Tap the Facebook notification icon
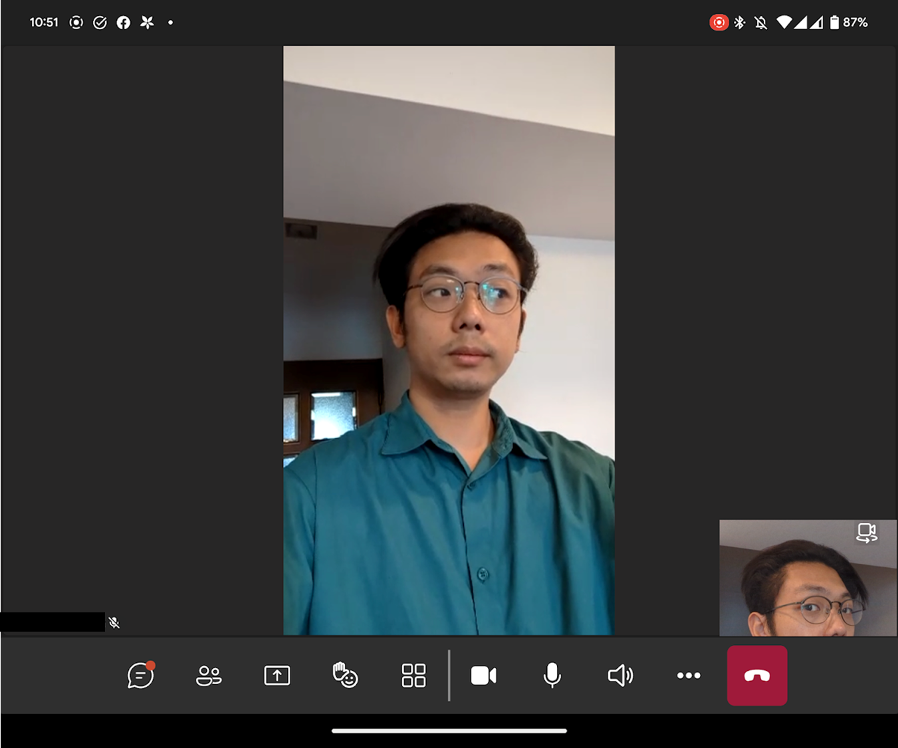898x748 pixels. pos(124,23)
